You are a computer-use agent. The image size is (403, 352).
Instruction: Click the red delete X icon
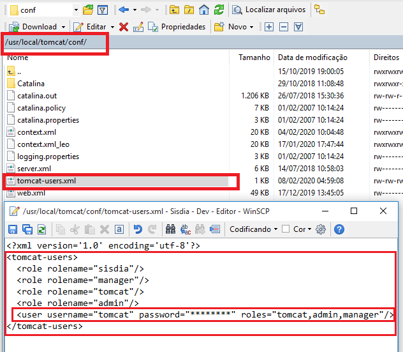(124, 27)
